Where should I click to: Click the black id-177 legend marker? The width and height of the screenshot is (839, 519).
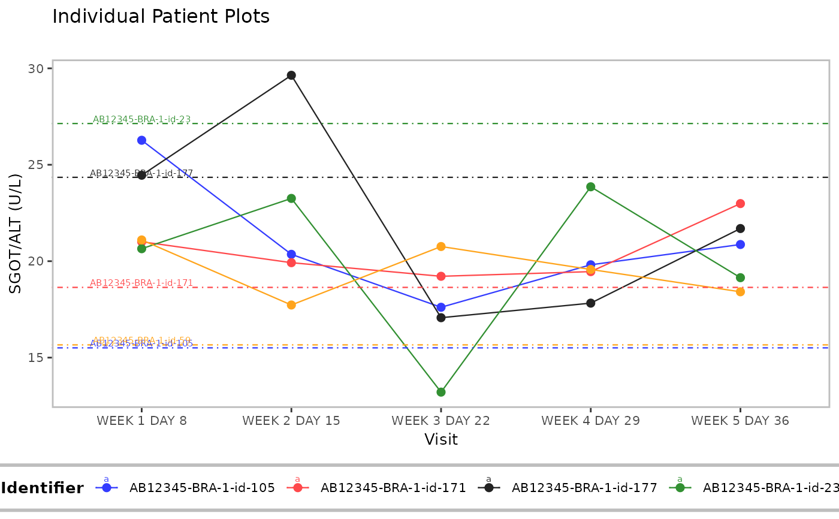489,488
